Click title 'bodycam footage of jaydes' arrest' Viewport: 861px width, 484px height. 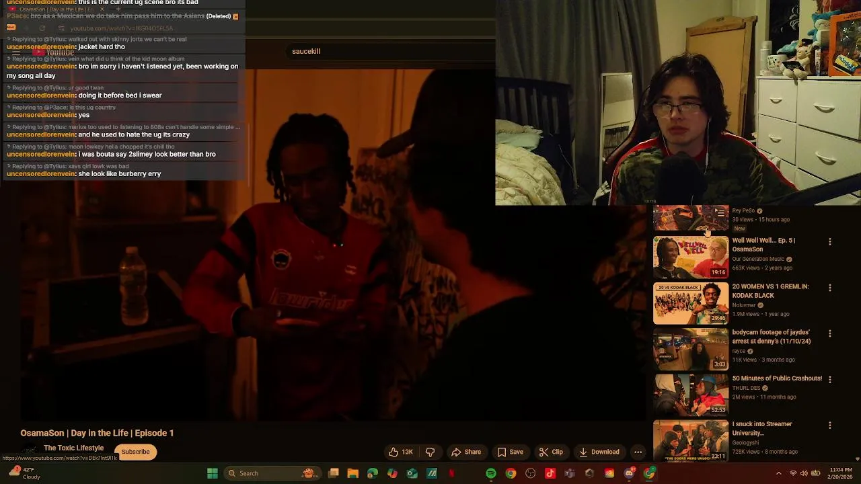click(771, 337)
